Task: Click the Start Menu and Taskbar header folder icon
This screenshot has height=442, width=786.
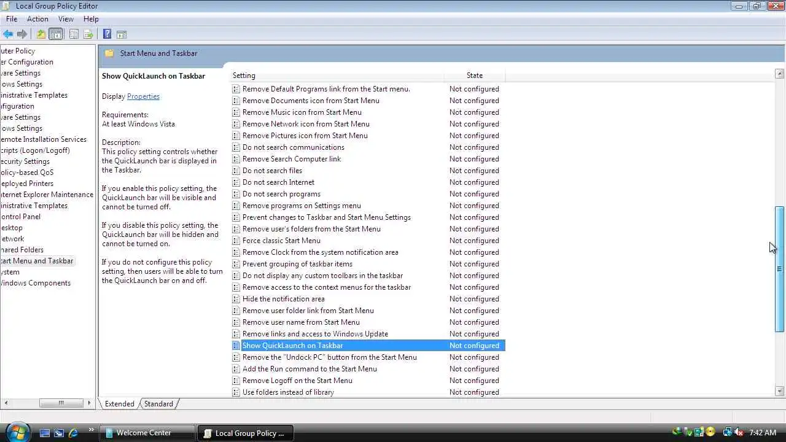Action: [x=109, y=53]
